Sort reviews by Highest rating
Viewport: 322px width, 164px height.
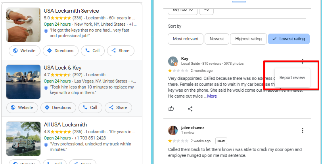click(x=248, y=39)
